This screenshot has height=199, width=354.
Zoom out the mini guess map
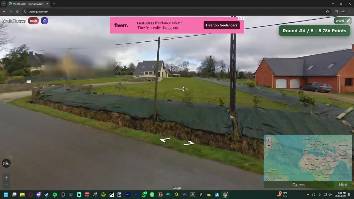click(269, 145)
